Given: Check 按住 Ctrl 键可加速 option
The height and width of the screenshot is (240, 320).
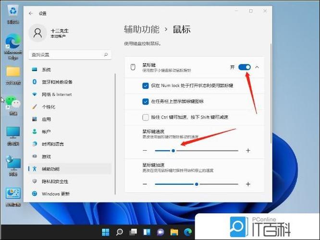Looking at the screenshot, I should pos(146,117).
